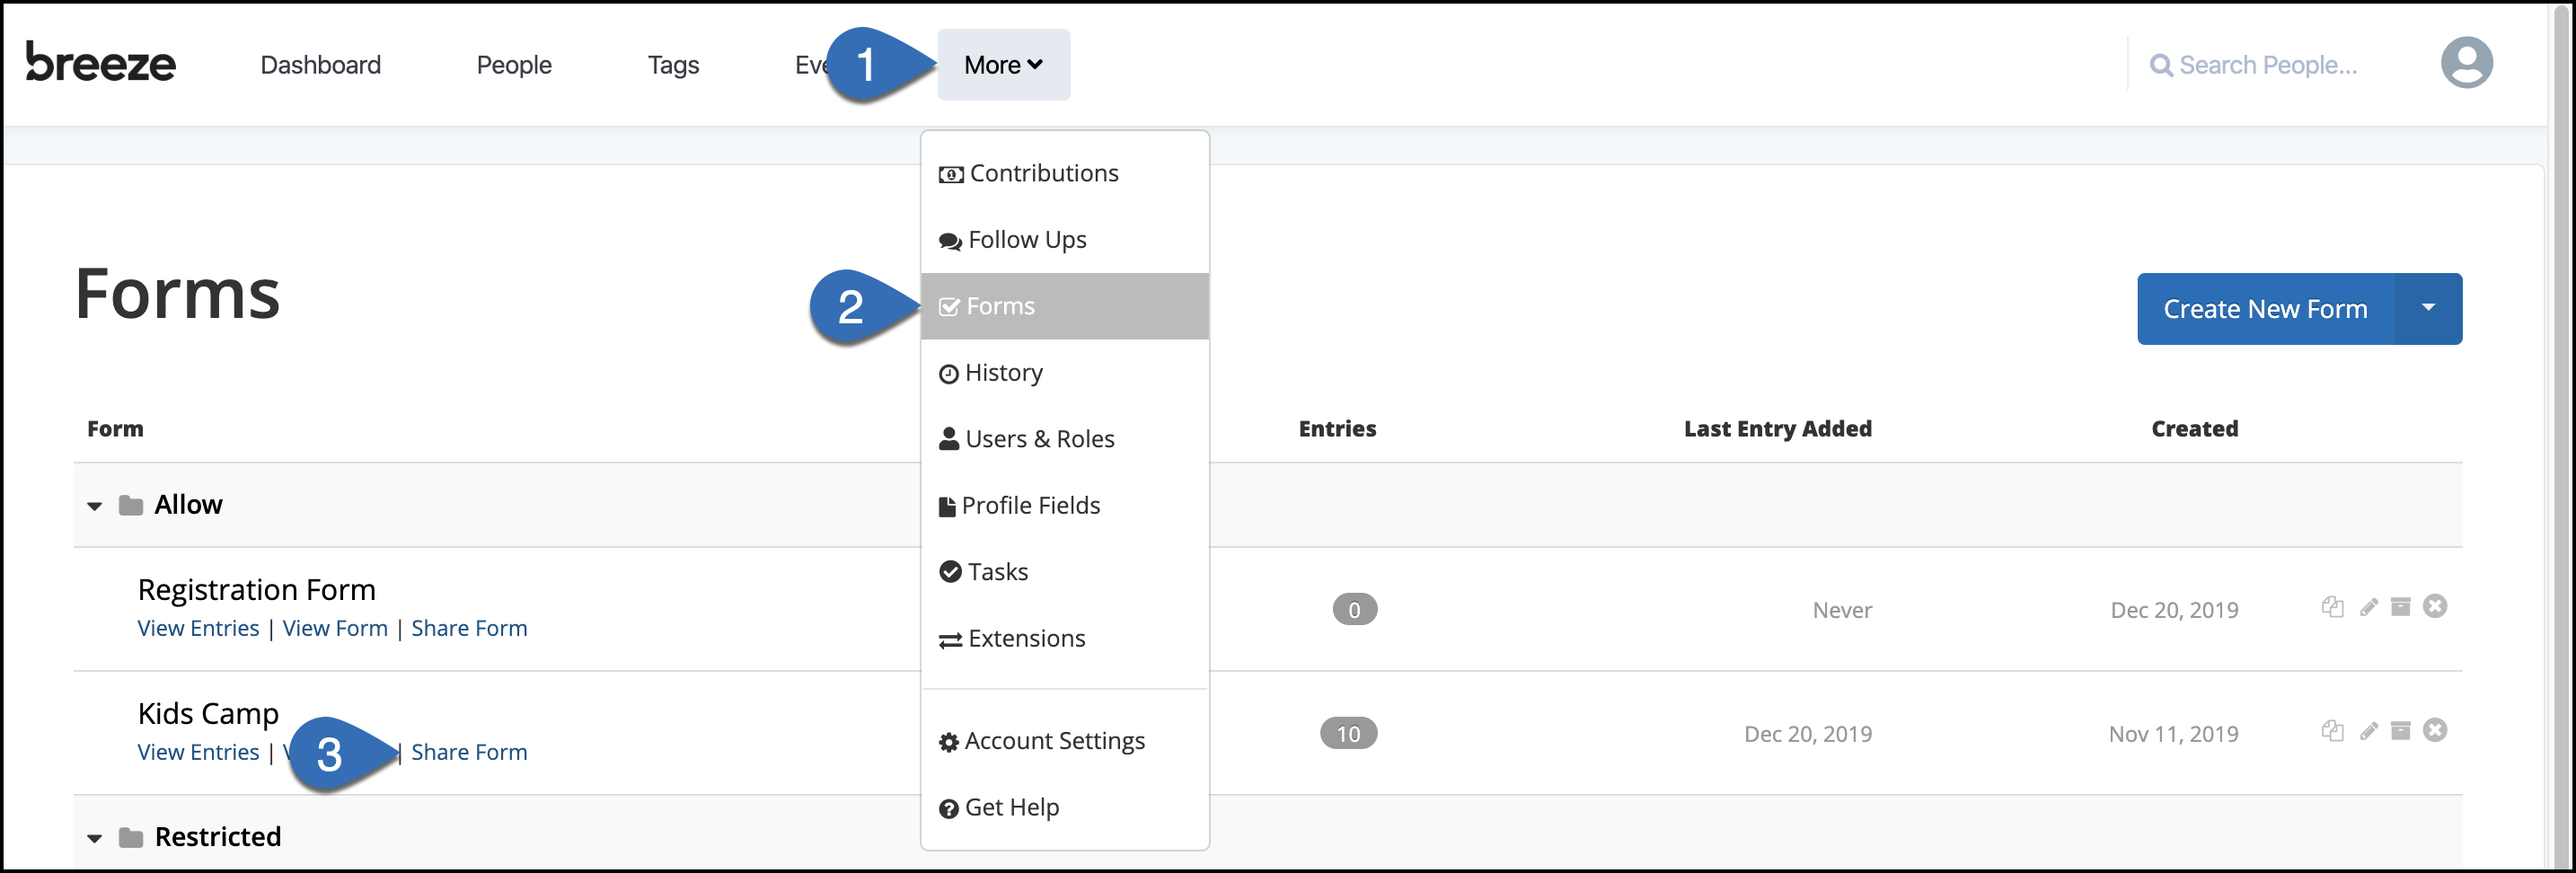The height and width of the screenshot is (873, 2576).
Task: Click the pencil icon to edit Registration Form
Action: pos(2368,607)
